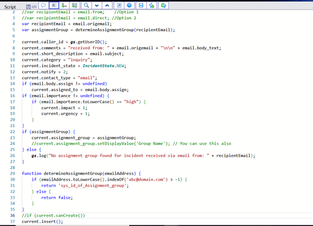The height and width of the screenshot is (226, 313).
Task: Place cursor on current.insert() line
Action: (42, 222)
